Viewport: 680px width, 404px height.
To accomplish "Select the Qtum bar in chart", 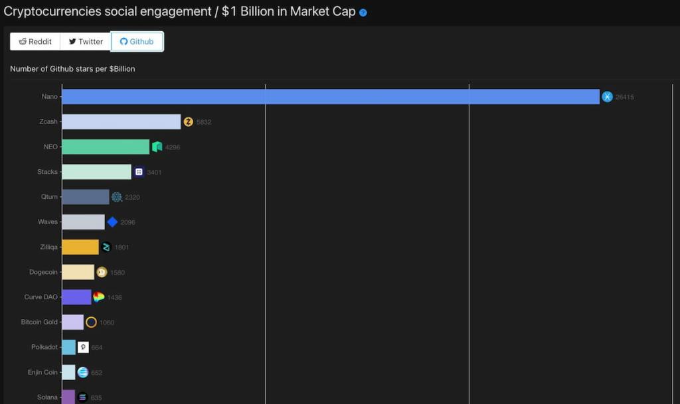I will pos(86,197).
